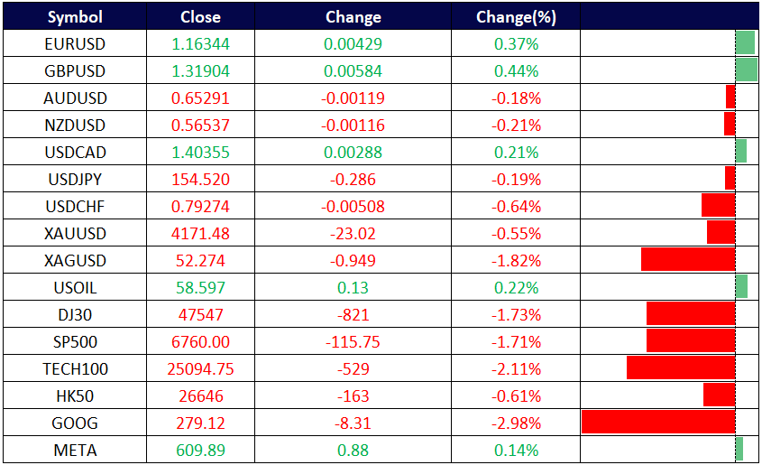Click the USOIL symbol cell
The width and height of the screenshot is (762, 465).
(x=75, y=287)
